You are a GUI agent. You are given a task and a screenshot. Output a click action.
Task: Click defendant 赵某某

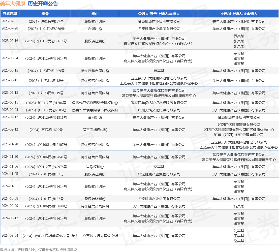tap(239, 241)
